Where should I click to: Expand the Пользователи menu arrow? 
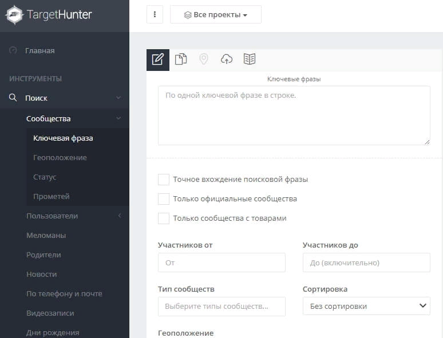(120, 216)
